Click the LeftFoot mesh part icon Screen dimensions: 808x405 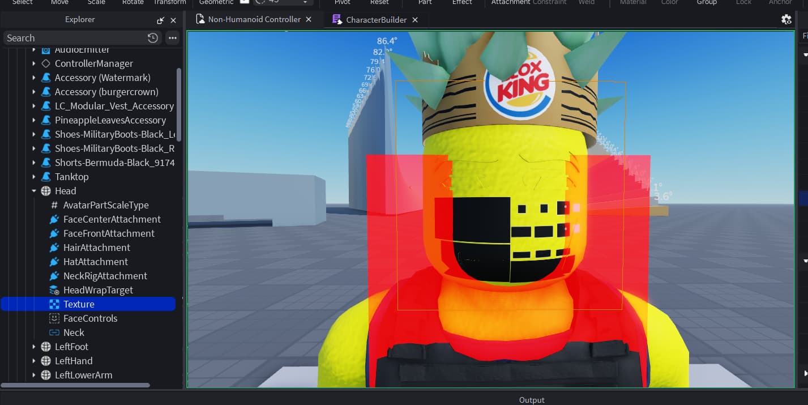(x=46, y=347)
